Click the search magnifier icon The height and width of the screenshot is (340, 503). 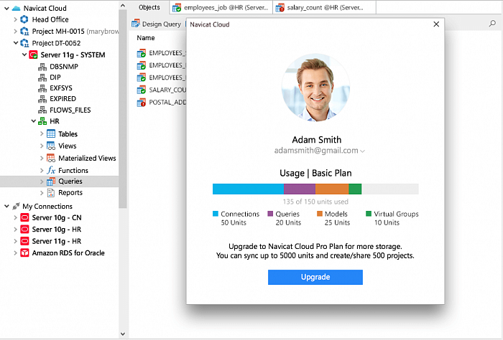coord(492,24)
